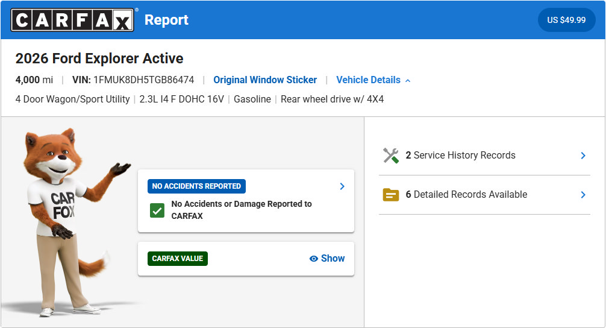This screenshot has width=606, height=328.
Task: Click chevron next to Service History Records
Action: tap(583, 156)
